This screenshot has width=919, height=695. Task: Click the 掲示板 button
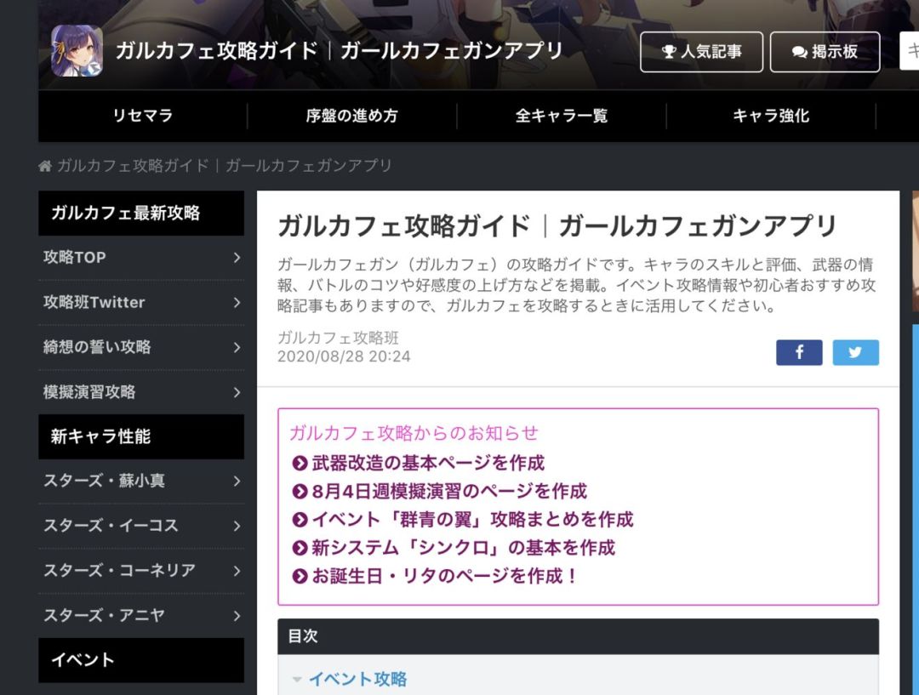pyautogui.click(x=825, y=51)
